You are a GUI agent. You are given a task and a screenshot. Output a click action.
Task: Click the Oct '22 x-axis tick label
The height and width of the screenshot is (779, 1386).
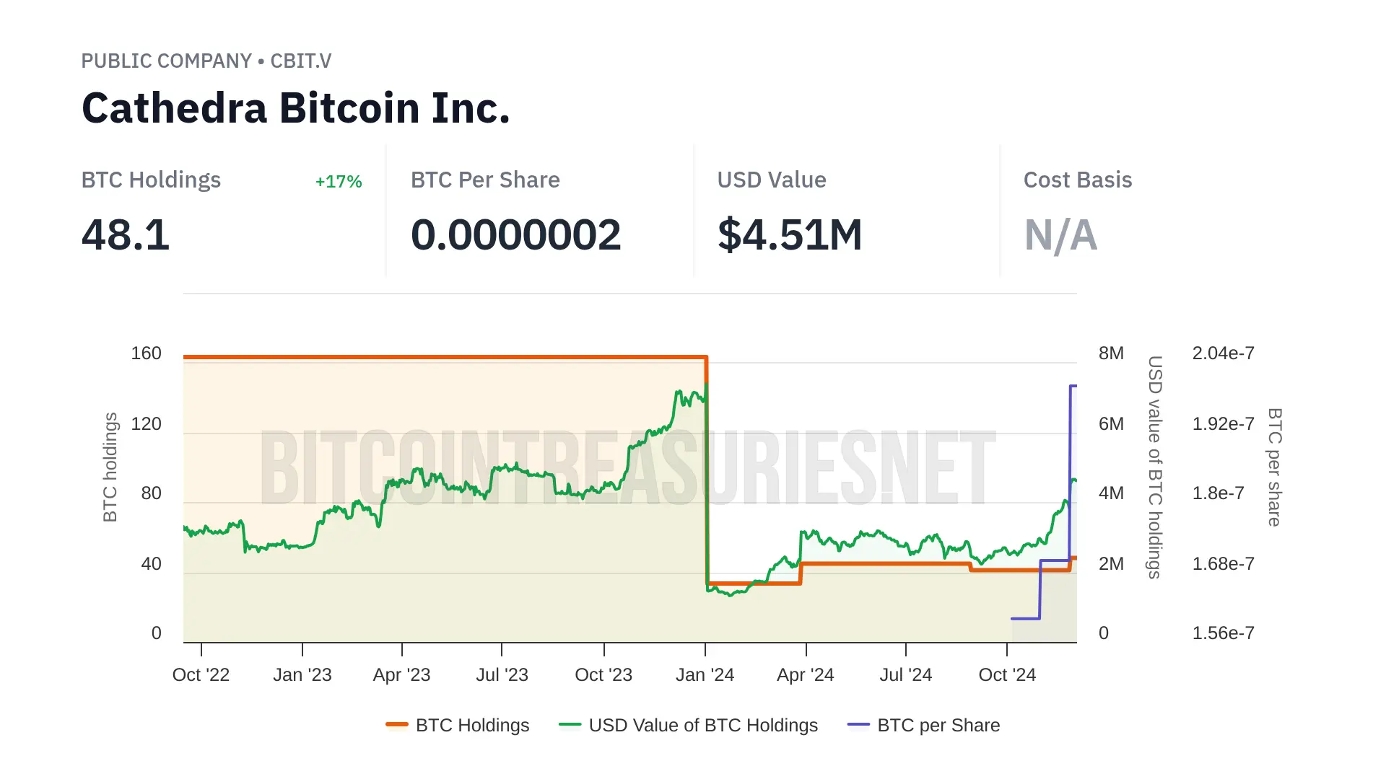point(201,675)
